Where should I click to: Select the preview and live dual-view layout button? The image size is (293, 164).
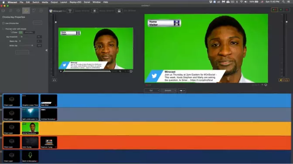click(x=275, y=10)
